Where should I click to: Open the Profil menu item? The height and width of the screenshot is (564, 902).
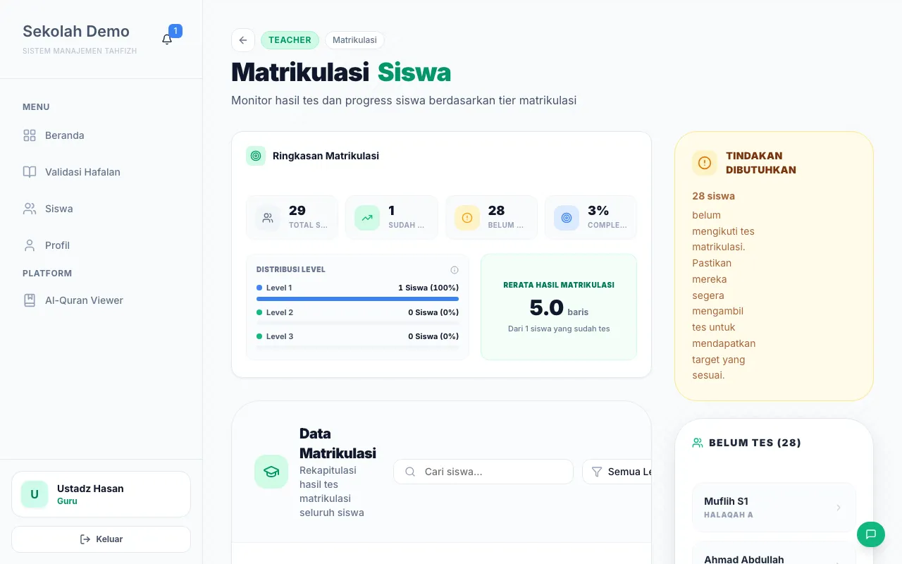click(x=101, y=245)
